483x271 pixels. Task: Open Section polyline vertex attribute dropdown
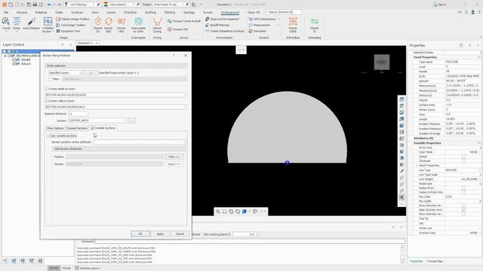tap(140, 142)
